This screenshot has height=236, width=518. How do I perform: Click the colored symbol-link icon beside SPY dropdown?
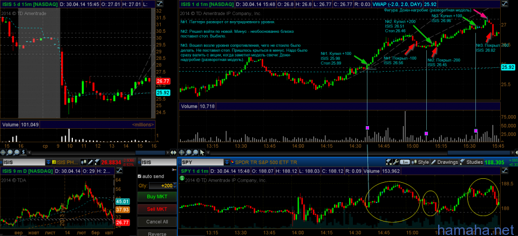tap(233, 162)
